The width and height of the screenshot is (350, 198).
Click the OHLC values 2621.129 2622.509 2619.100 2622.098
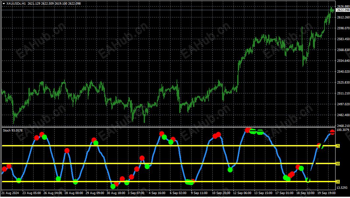(x=54, y=4)
